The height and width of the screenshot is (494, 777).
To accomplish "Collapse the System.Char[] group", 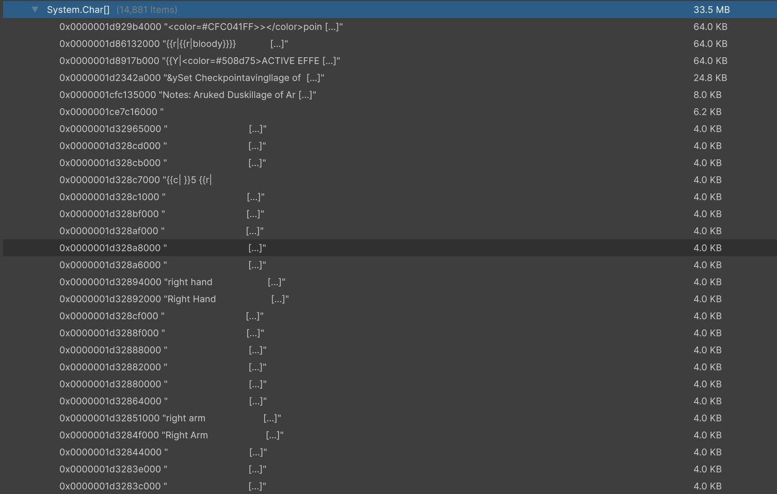I will (35, 10).
